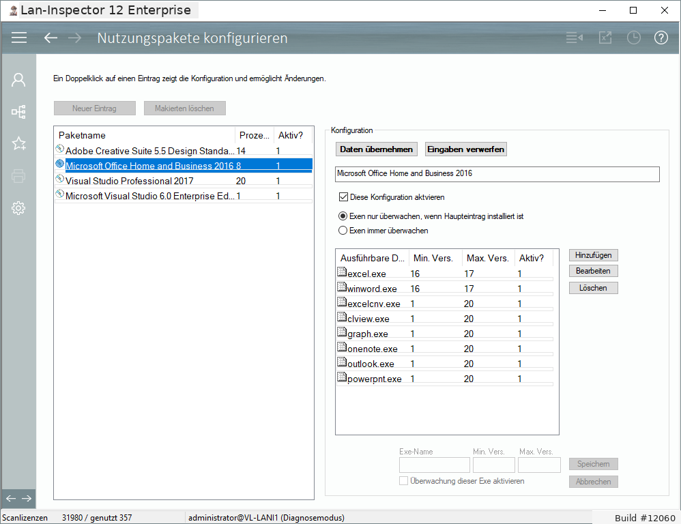Click the Adobe Creative Suite package icon
Viewport: 681px width, 524px height.
(60, 149)
